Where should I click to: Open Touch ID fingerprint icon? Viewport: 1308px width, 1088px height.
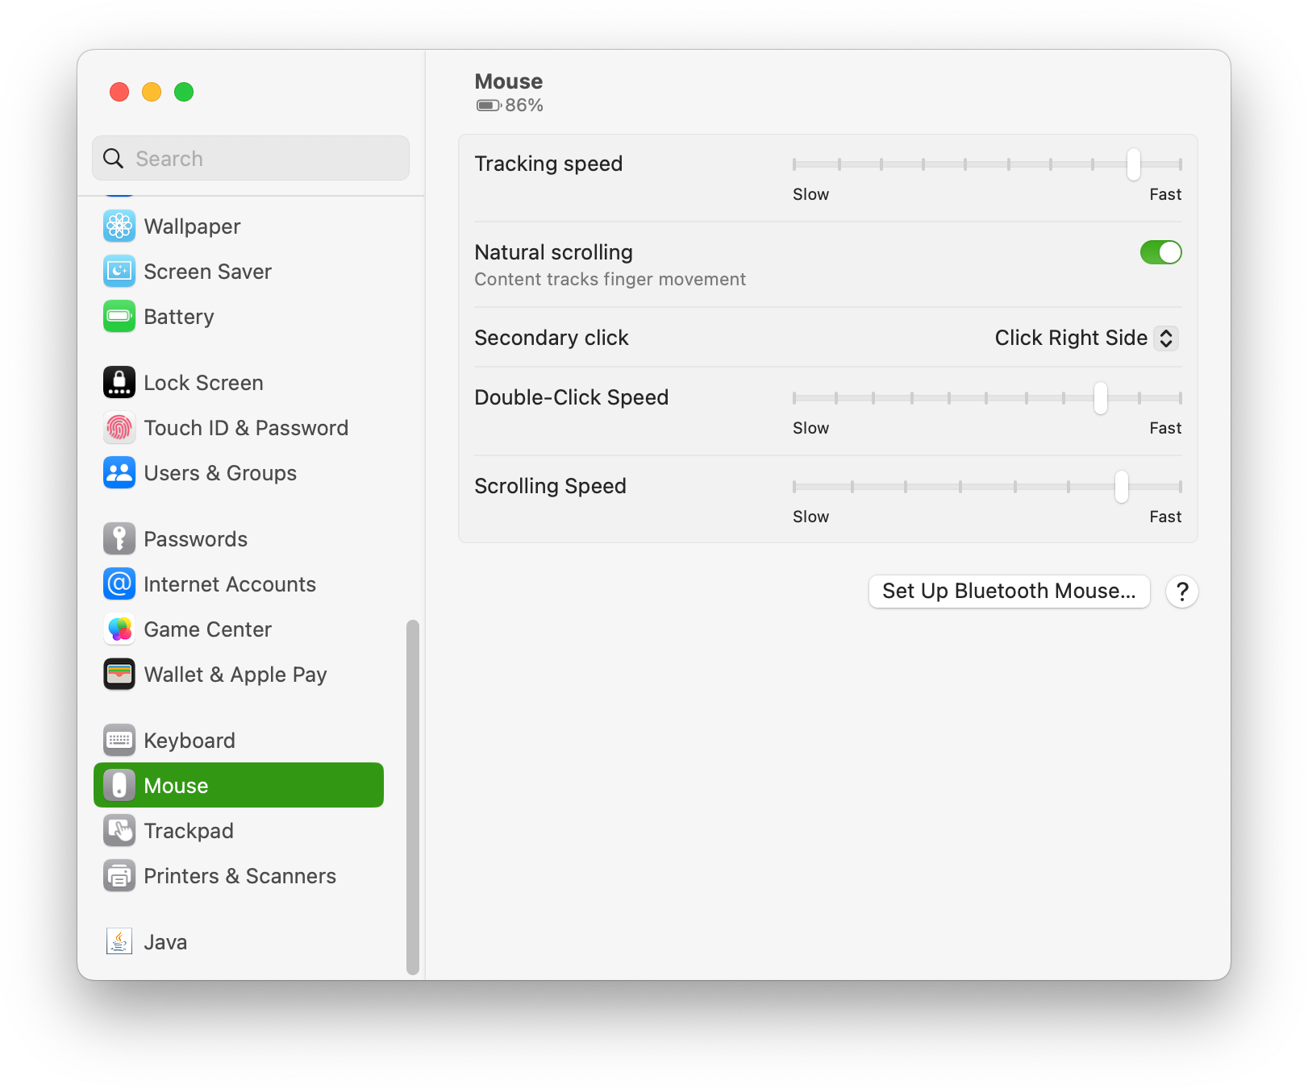(x=119, y=428)
